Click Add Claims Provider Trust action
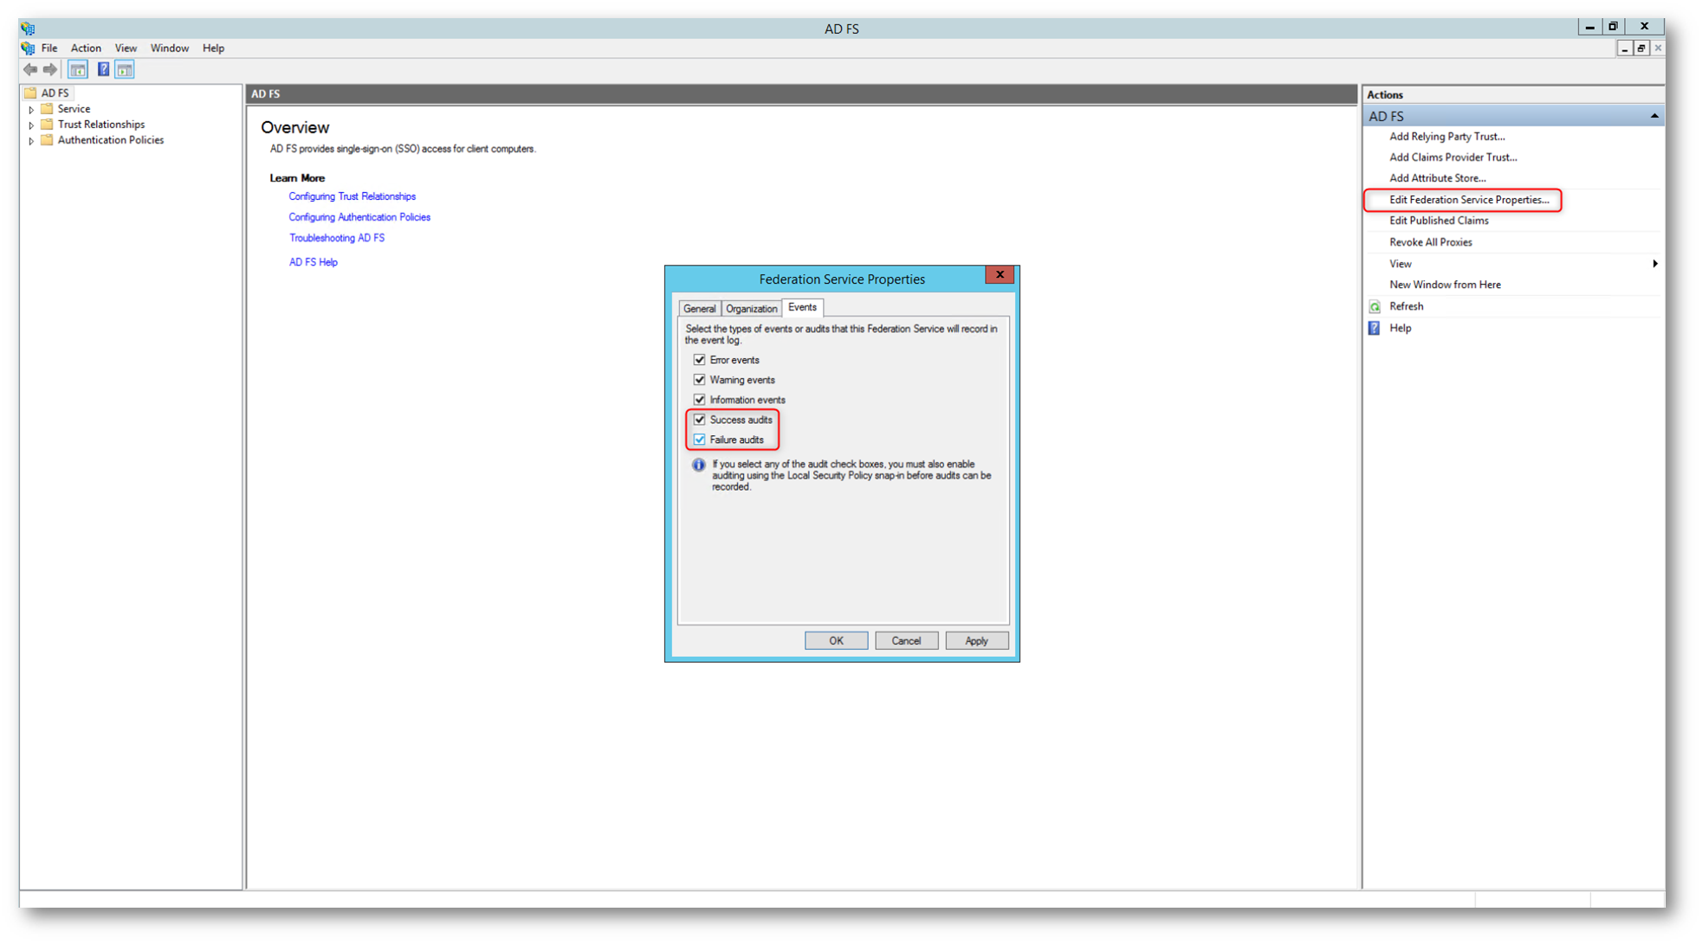 tap(1453, 157)
